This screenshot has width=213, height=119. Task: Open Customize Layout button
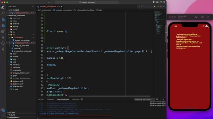[164, 2]
